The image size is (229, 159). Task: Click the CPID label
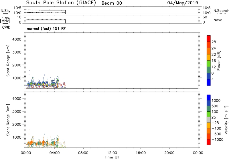(6, 27)
